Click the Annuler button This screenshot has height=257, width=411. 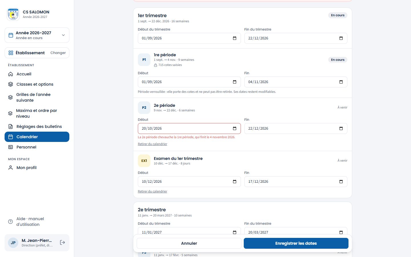(189, 243)
